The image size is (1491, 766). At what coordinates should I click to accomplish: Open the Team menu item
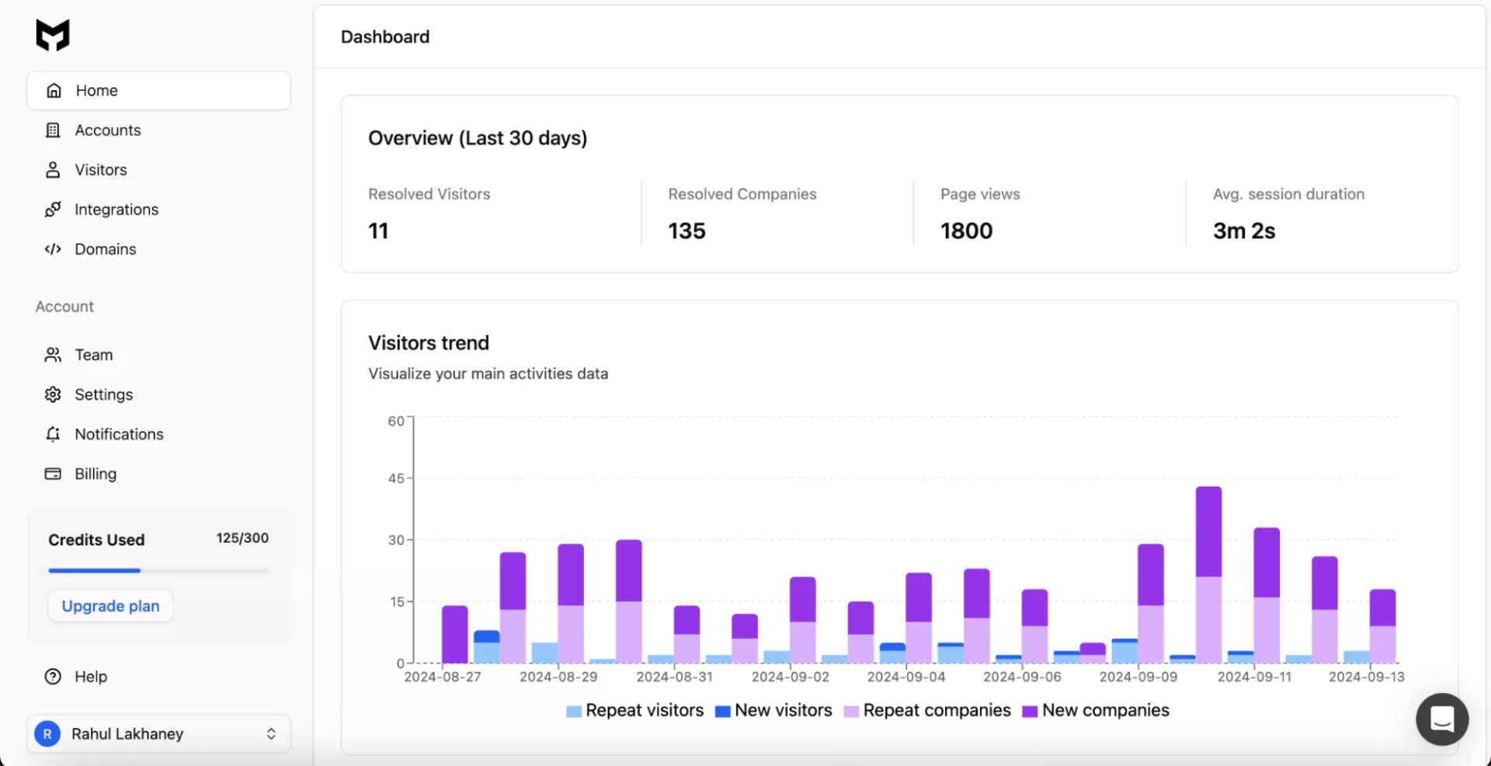click(x=94, y=355)
